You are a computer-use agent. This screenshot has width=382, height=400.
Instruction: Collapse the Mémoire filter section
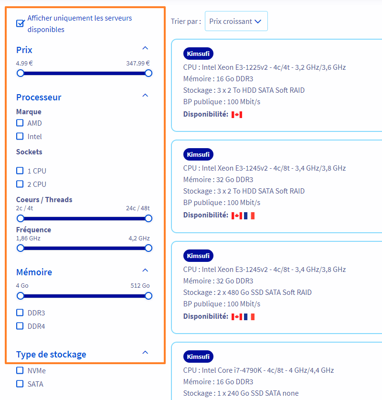pos(146,270)
